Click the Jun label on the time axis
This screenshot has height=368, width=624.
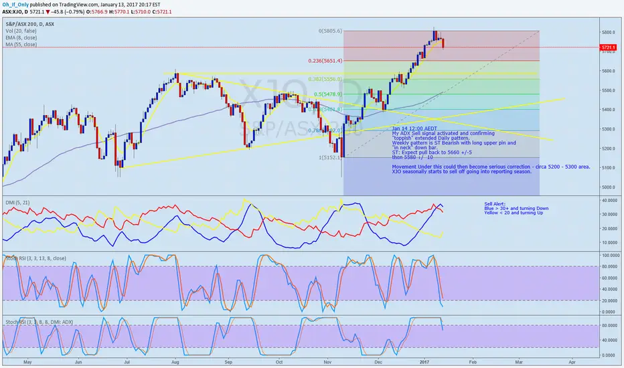(78, 363)
